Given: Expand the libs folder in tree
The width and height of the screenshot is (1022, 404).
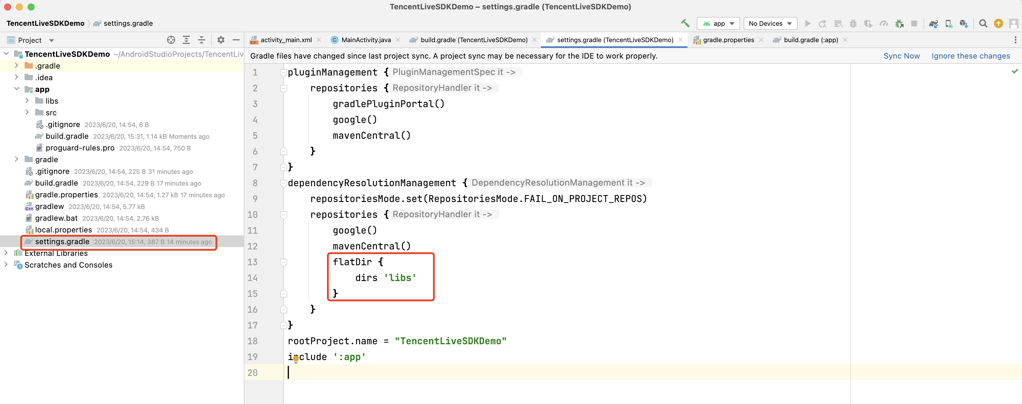Looking at the screenshot, I should tap(27, 101).
